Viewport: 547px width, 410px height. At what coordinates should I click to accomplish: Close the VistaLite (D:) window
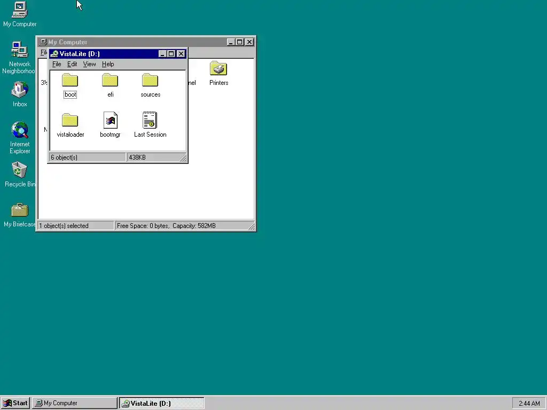click(181, 54)
